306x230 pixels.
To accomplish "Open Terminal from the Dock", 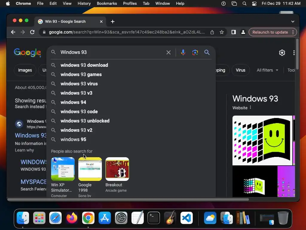I will pos(154,218).
